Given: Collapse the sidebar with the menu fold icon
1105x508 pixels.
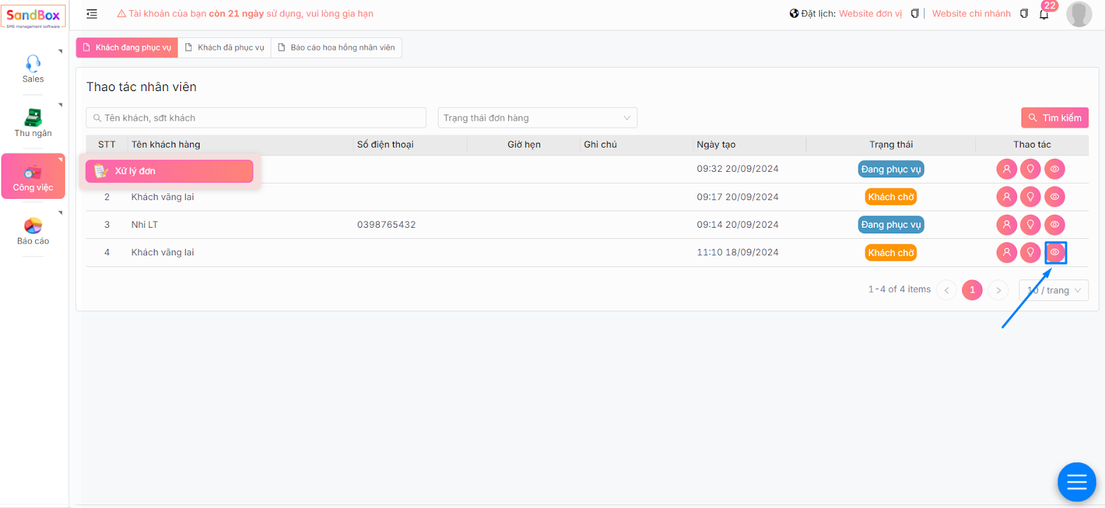Looking at the screenshot, I should (92, 14).
